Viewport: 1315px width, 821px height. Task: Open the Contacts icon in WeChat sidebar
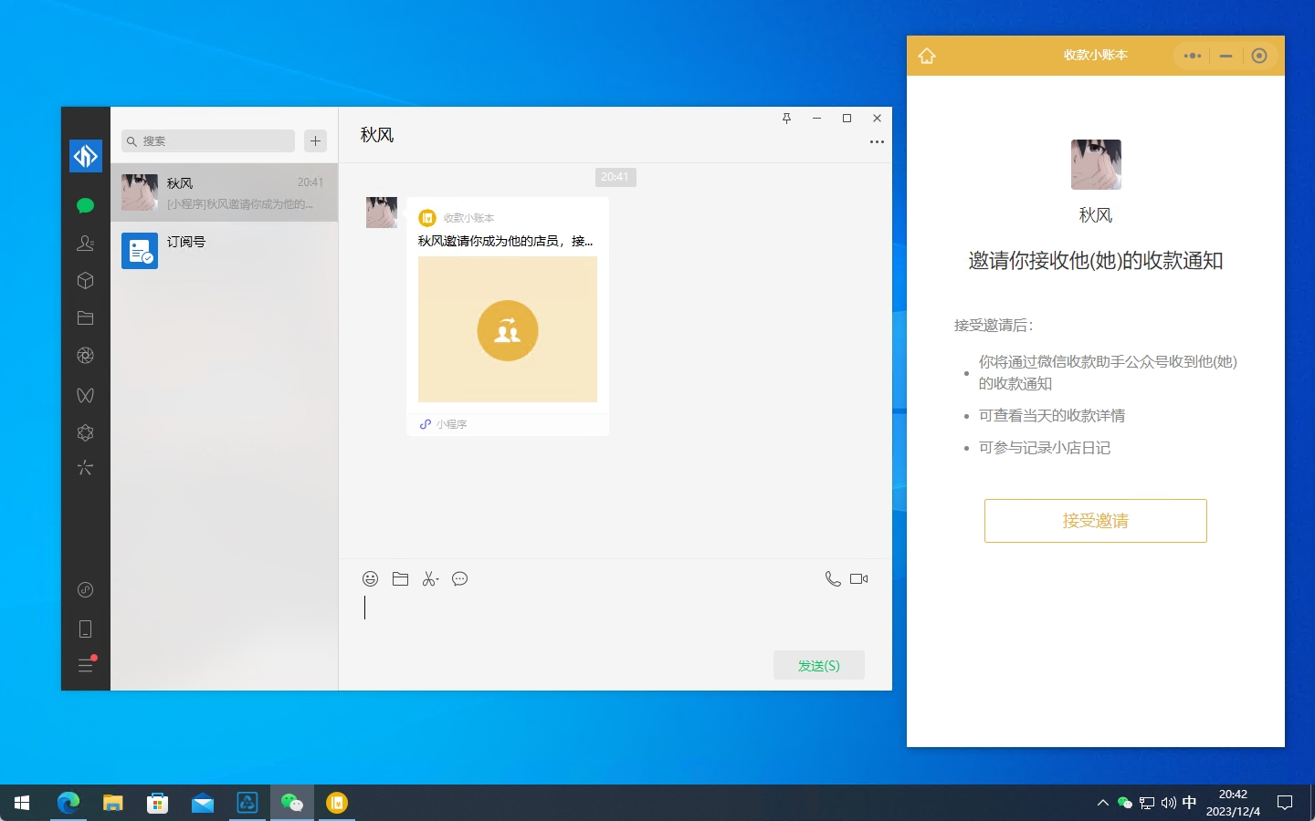point(85,244)
